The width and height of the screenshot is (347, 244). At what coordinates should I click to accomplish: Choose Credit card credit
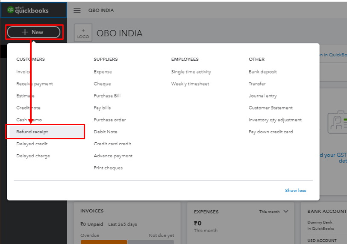pos(112,144)
